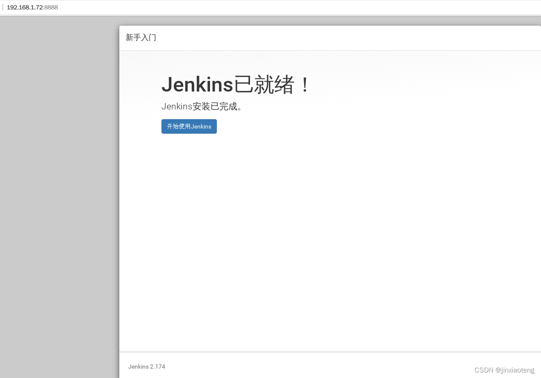
Task: Select the 192.168.1.72:8888 address bar
Action: pos(32,7)
